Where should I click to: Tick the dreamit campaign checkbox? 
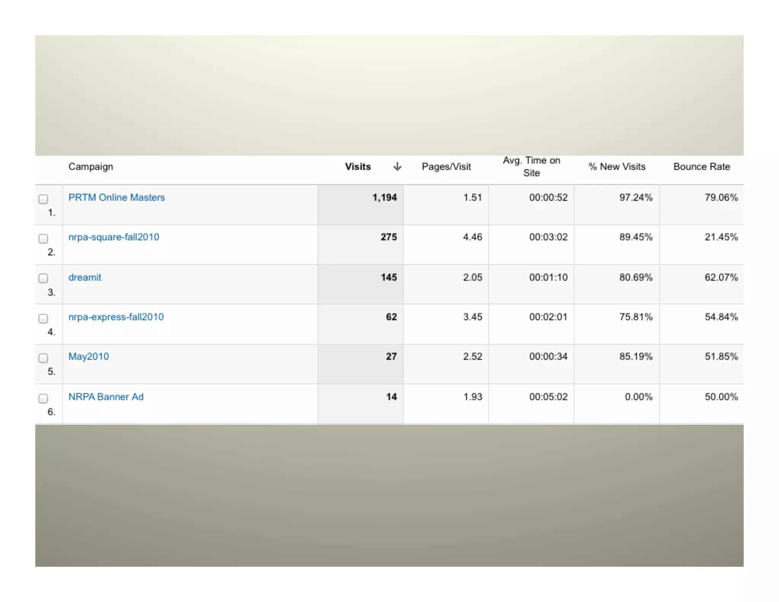(43, 278)
